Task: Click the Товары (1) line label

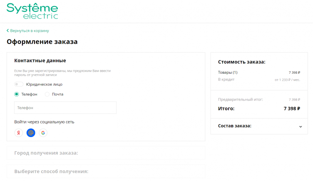Action: pyautogui.click(x=228, y=72)
